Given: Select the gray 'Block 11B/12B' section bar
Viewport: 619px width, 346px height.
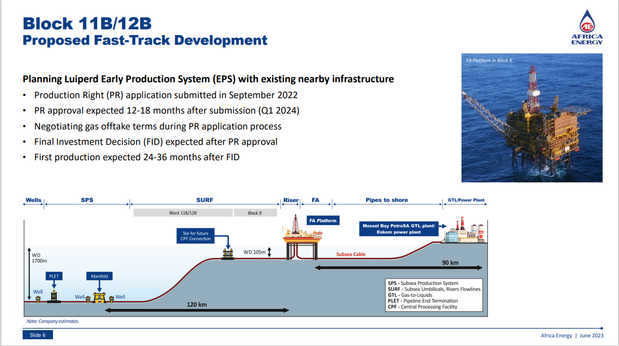Looking at the screenshot, I should (x=183, y=213).
